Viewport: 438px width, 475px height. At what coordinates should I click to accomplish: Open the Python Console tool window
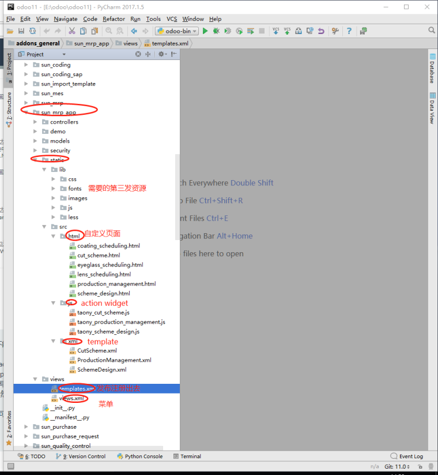click(x=140, y=456)
